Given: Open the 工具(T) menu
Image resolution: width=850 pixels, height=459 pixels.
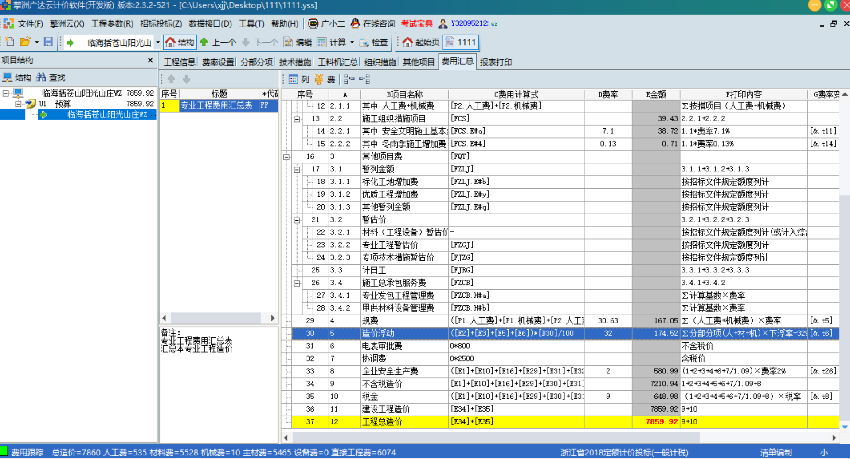Looking at the screenshot, I should pos(251,23).
